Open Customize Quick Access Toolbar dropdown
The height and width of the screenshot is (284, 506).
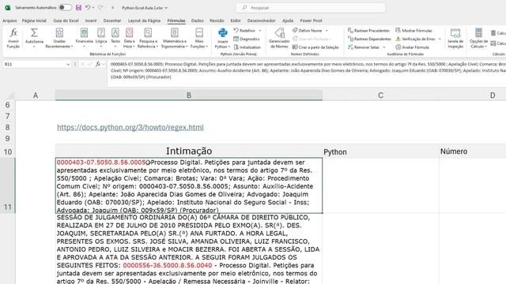pyautogui.click(x=112, y=8)
